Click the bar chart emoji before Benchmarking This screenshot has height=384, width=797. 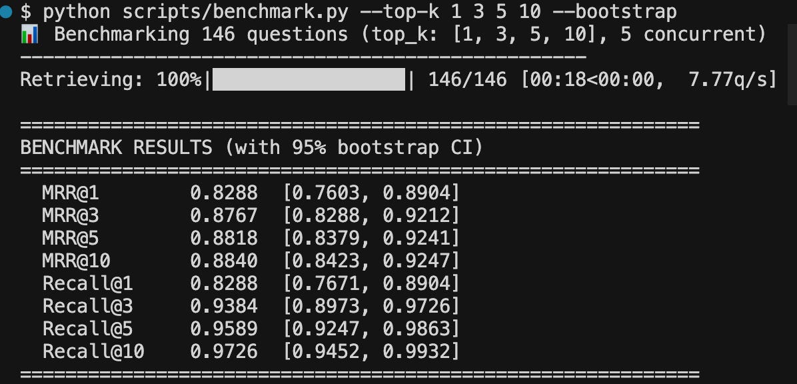[29, 35]
